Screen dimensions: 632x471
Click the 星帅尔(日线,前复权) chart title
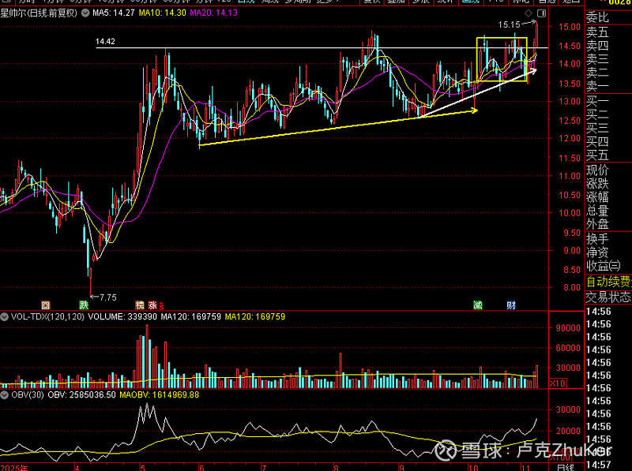click(39, 13)
